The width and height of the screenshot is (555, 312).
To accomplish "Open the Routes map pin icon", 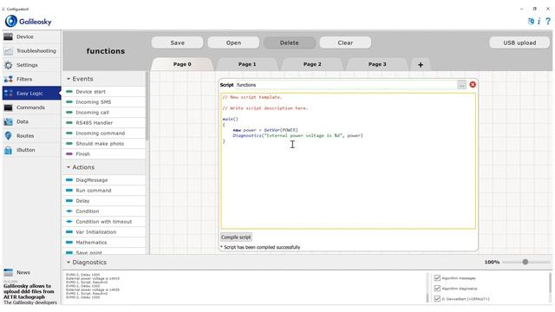I will point(8,136).
